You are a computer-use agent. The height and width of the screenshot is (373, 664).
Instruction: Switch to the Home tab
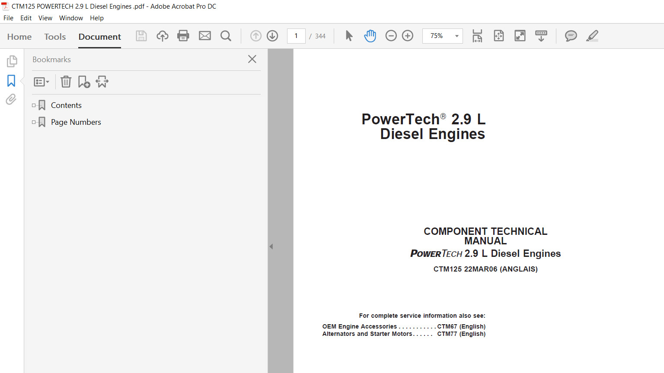19,37
